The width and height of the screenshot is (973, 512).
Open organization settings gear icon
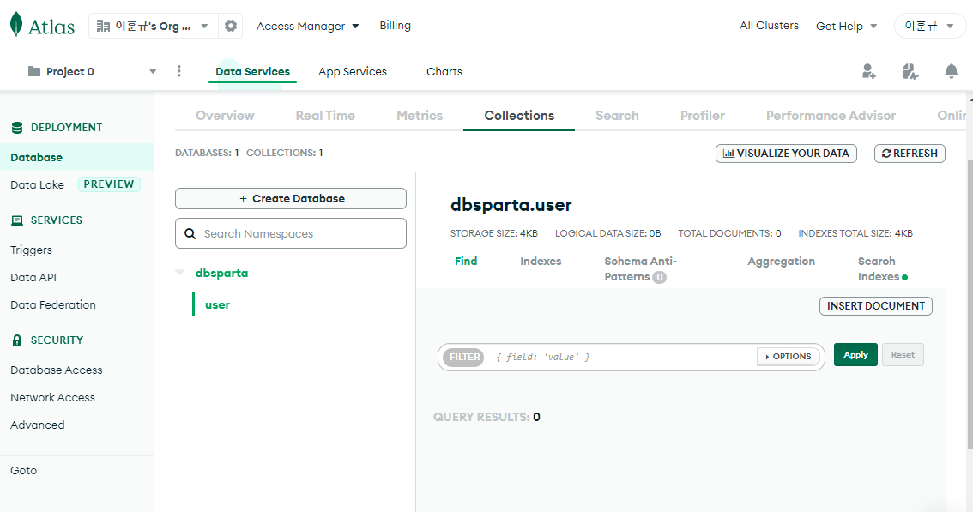click(x=231, y=26)
